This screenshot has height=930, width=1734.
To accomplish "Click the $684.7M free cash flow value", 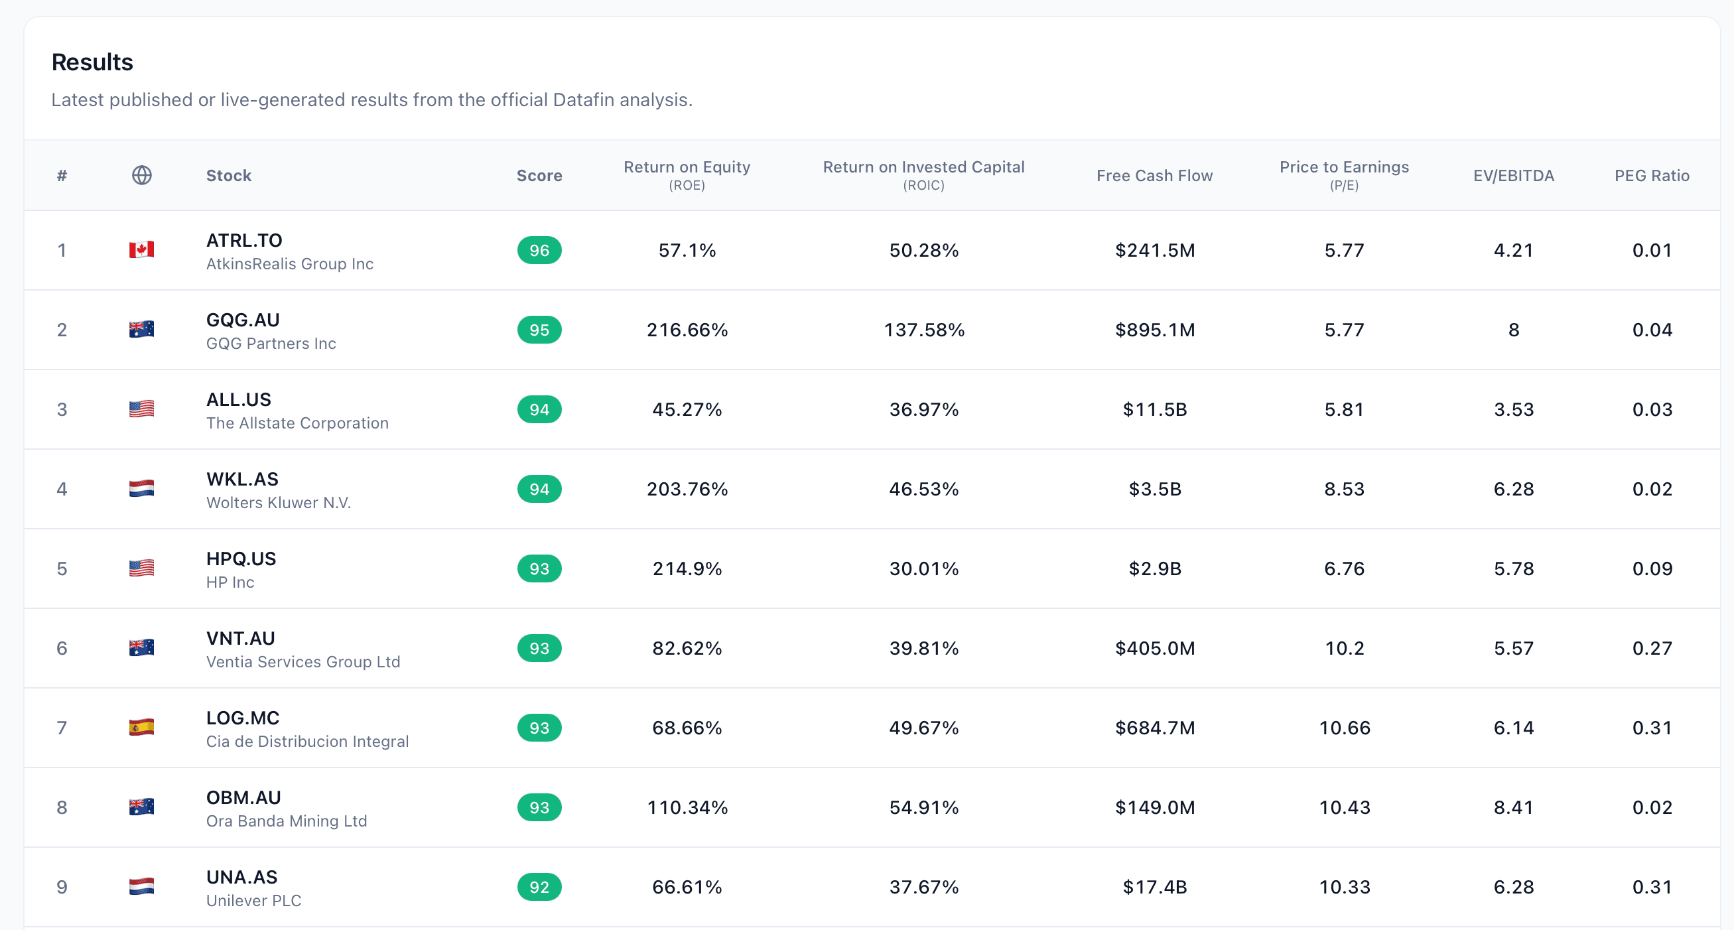I will pos(1154,728).
